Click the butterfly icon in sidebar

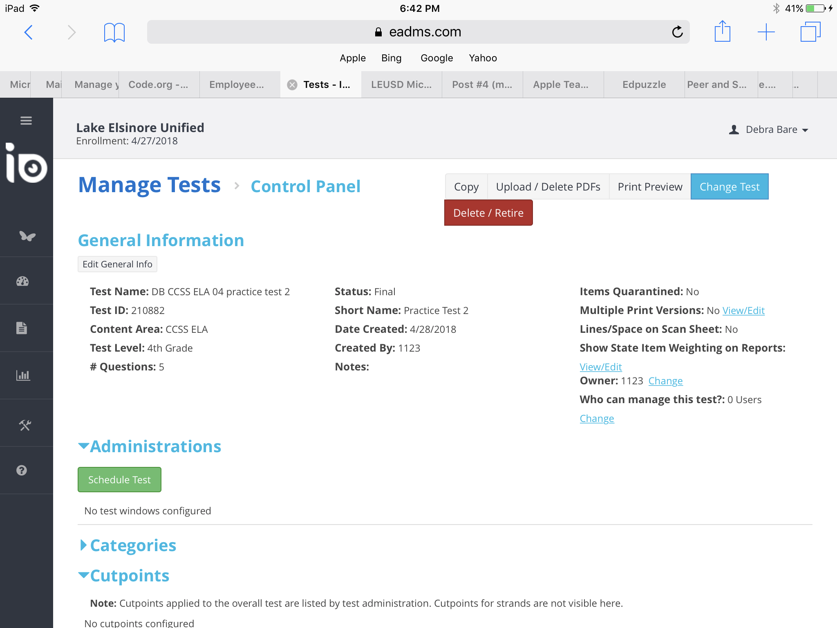coord(27,236)
